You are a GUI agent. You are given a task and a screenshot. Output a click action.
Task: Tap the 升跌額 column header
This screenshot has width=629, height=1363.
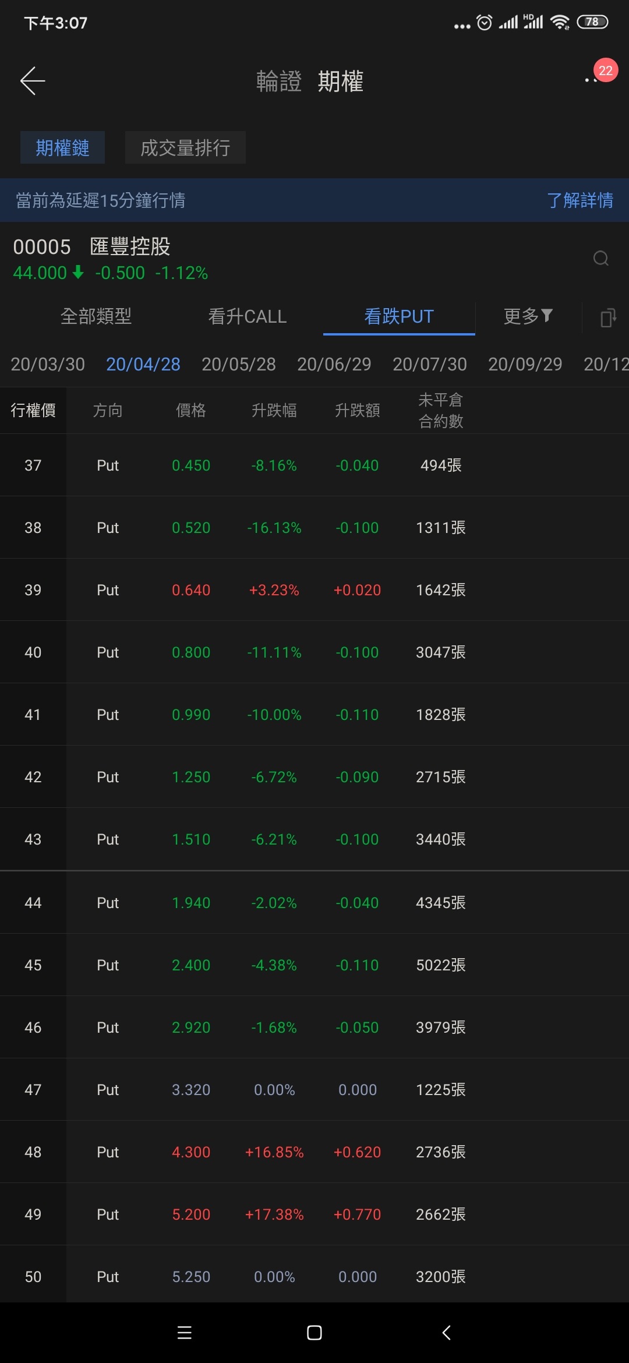[x=358, y=410]
